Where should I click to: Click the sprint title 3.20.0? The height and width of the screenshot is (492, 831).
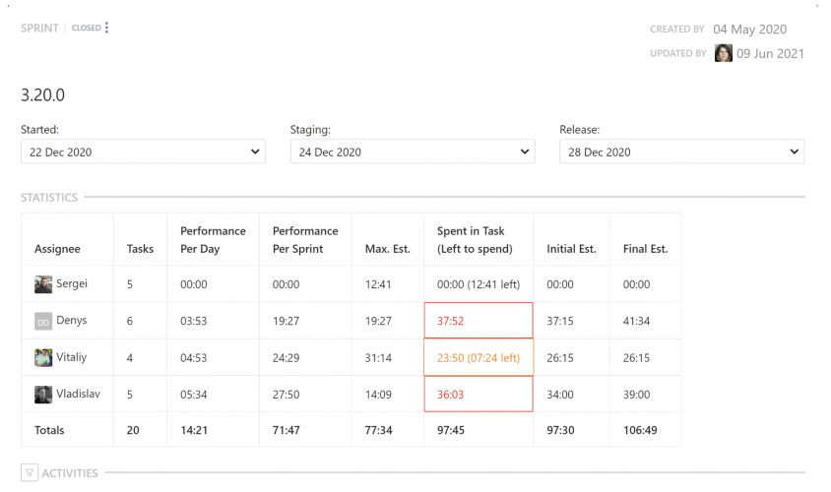click(43, 94)
